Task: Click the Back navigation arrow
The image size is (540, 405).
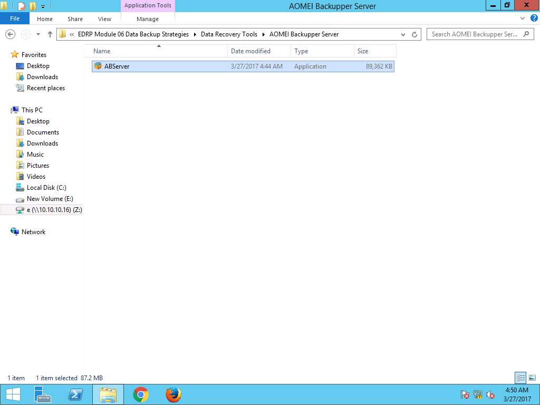Action: tap(11, 34)
